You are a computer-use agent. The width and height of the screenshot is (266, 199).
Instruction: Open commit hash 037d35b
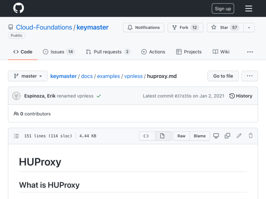coord(183,96)
